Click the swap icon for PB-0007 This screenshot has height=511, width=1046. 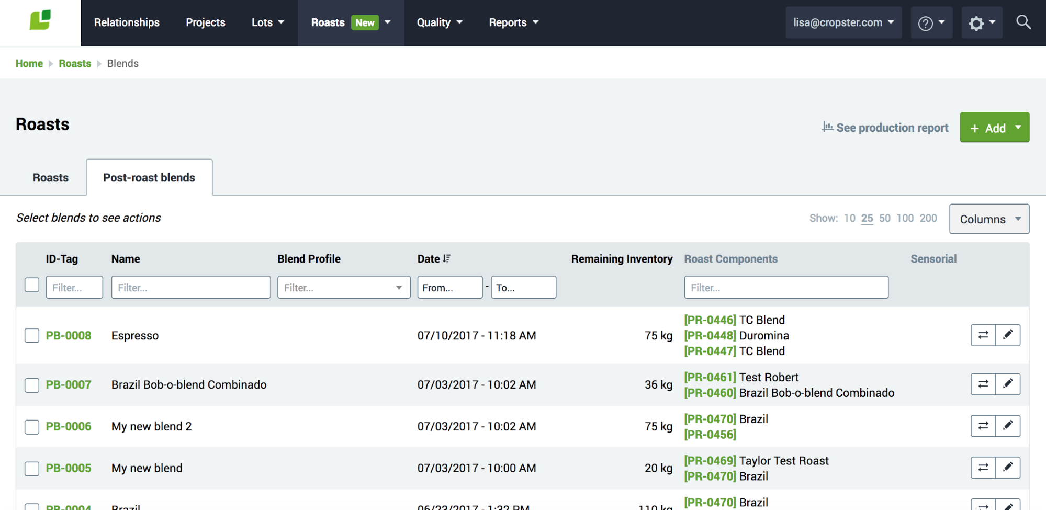983,384
